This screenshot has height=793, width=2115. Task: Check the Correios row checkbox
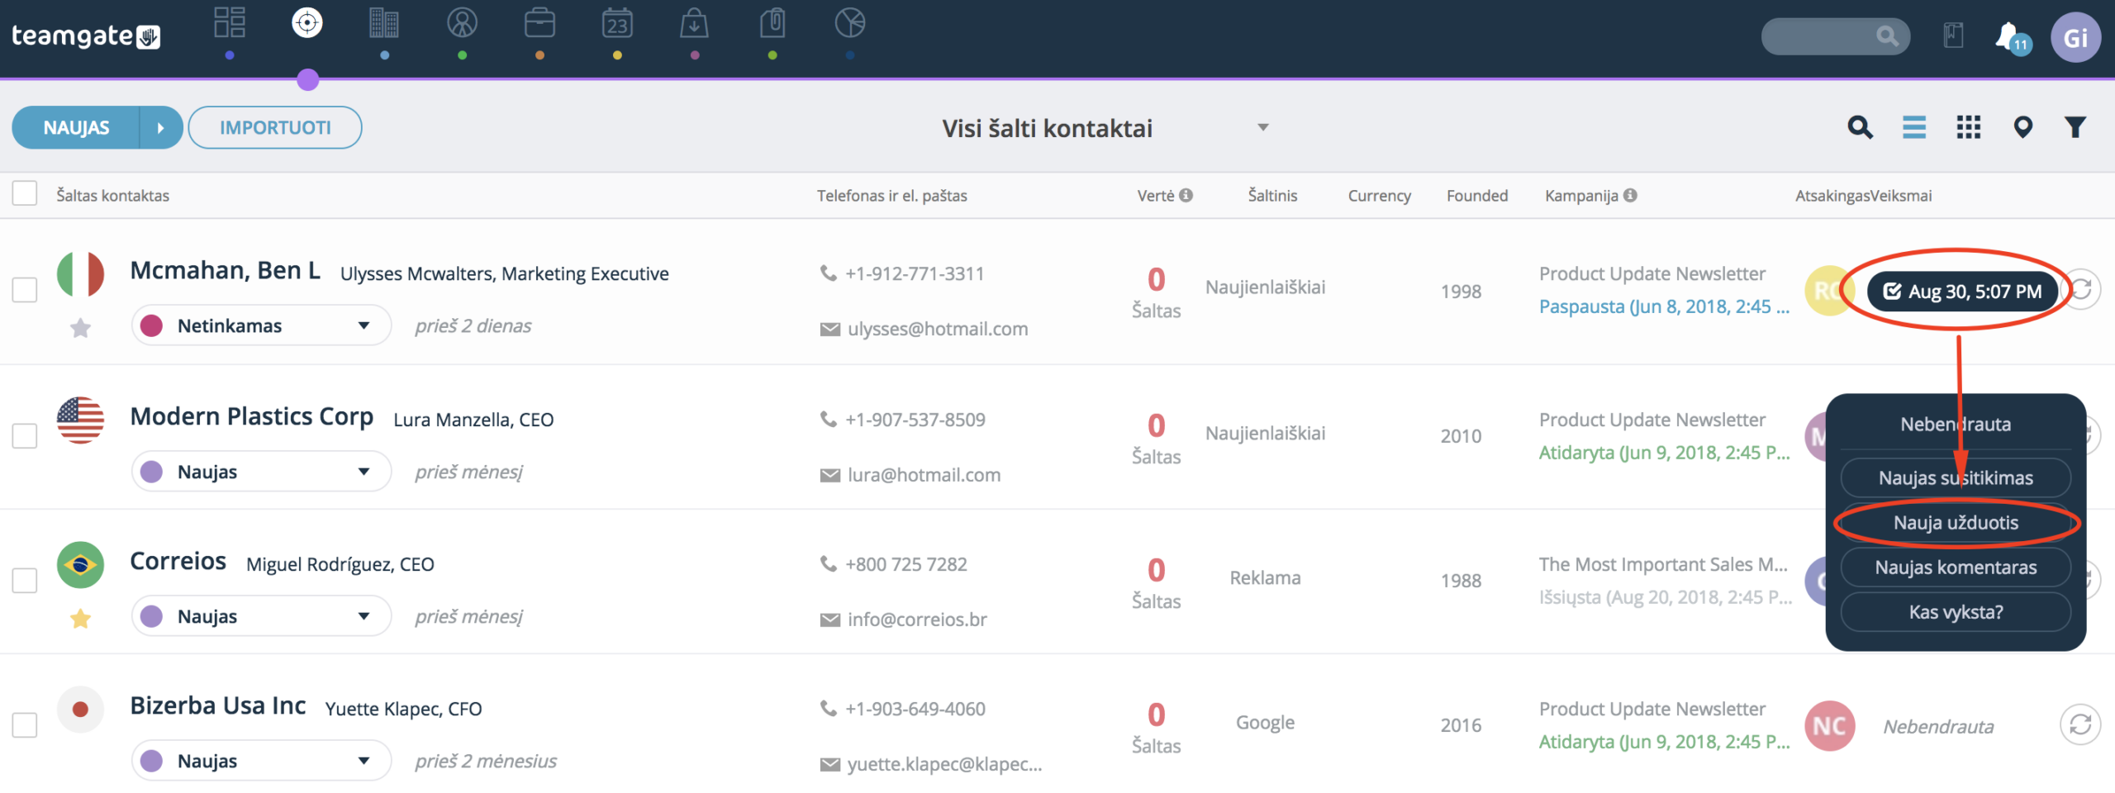(x=25, y=580)
